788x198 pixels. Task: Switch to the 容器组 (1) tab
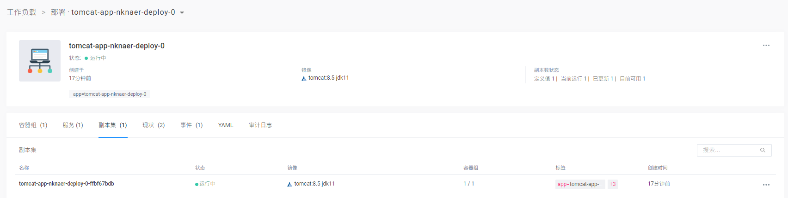tap(33, 125)
